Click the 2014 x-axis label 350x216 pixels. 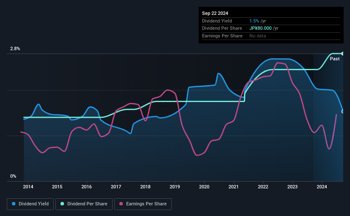(28, 187)
